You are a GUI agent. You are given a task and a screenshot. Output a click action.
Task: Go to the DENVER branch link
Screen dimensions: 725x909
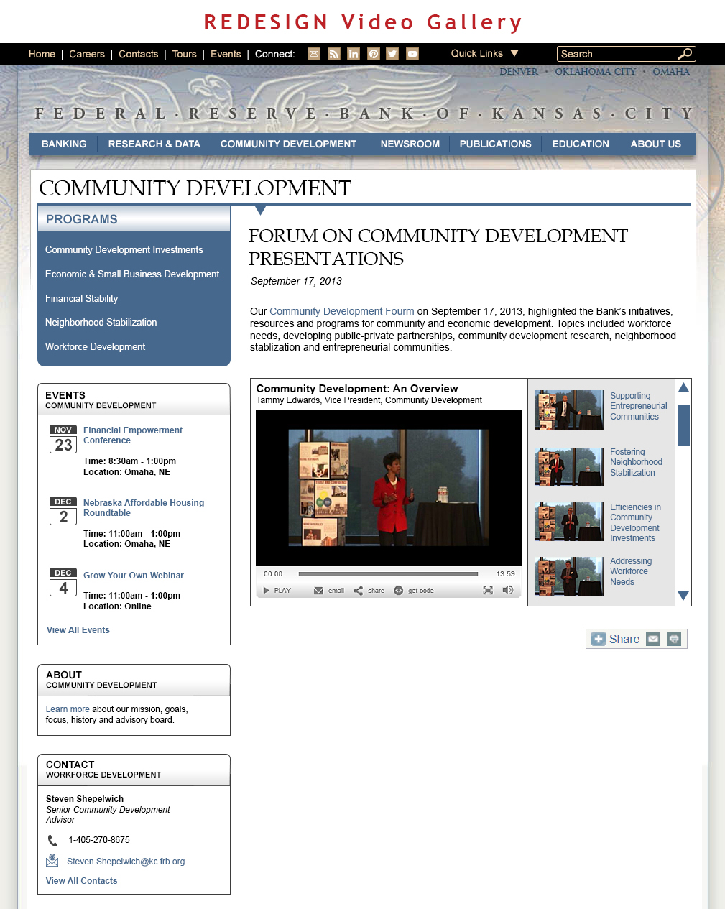pyautogui.click(x=519, y=72)
